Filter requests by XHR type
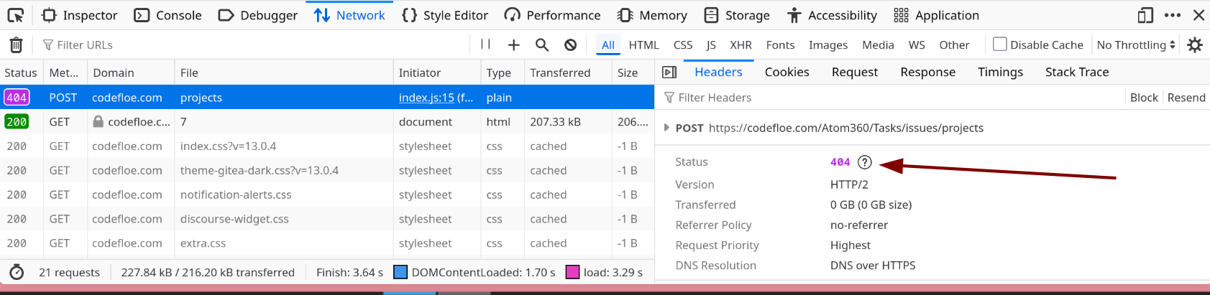The image size is (1210, 295). pos(741,45)
